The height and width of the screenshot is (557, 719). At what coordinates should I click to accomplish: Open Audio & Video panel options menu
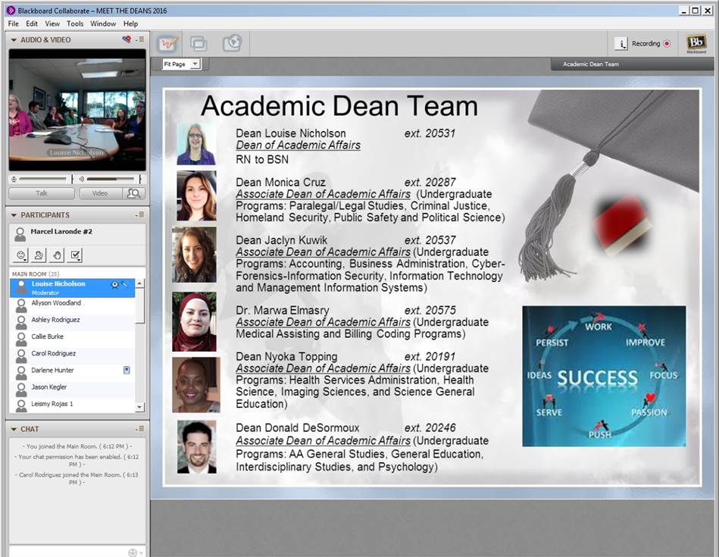[140, 39]
